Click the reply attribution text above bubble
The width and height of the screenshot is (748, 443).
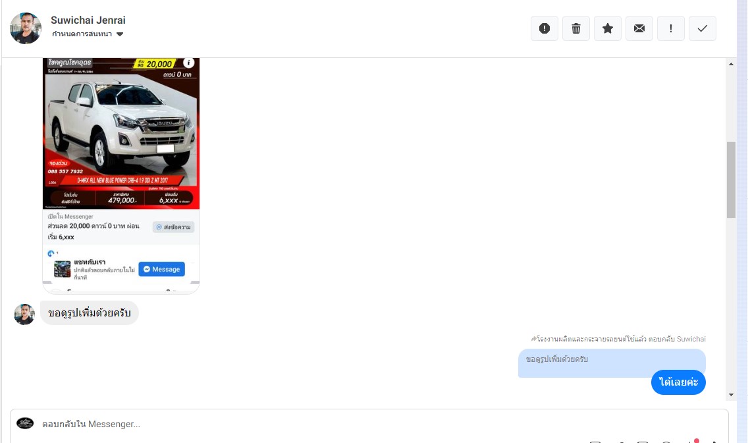click(618, 339)
